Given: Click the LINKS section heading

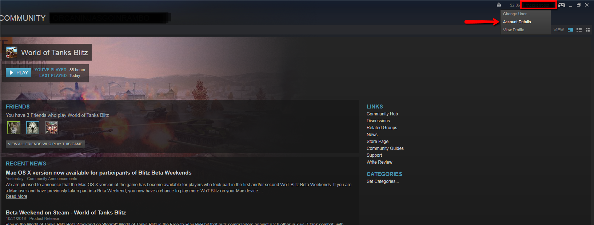Looking at the screenshot, I should 375,107.
